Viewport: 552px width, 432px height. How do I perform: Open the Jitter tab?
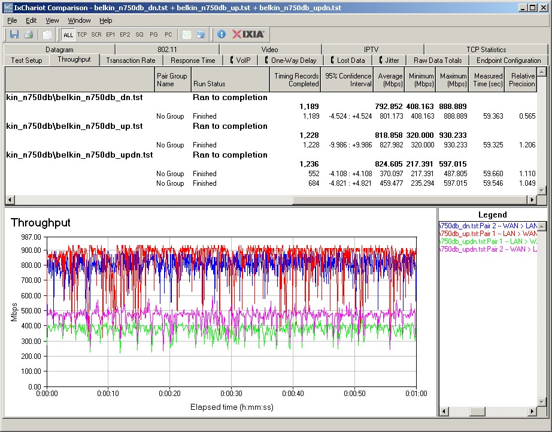[389, 61]
